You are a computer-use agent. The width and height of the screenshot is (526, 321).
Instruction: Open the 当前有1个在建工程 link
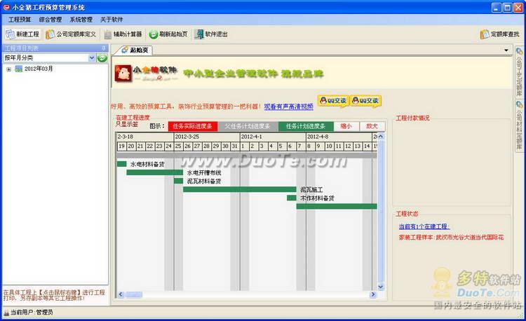click(x=424, y=226)
